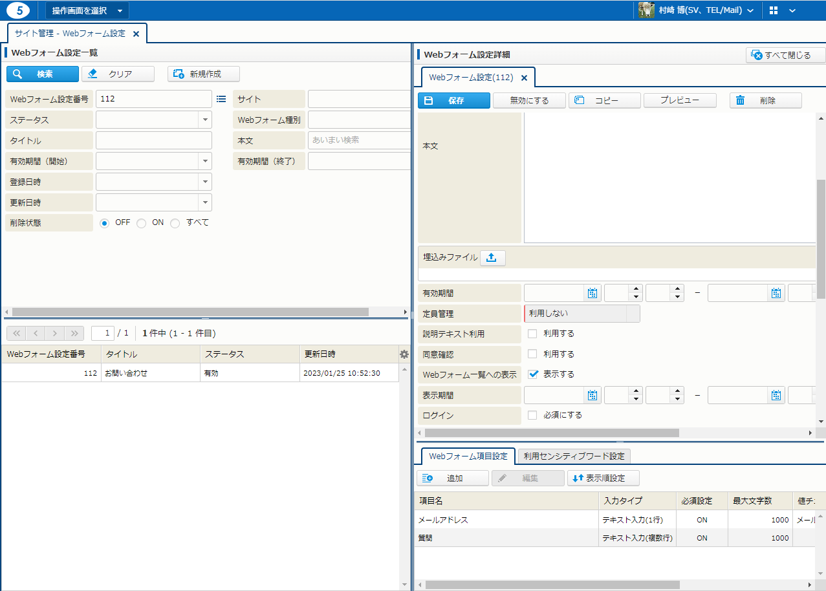Uncheck Webフォーム一覧への表示 checkbox
Image resolution: width=826 pixels, height=591 pixels.
[x=532, y=374]
